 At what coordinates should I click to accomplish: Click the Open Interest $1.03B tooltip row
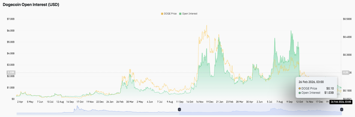click(x=316, y=93)
